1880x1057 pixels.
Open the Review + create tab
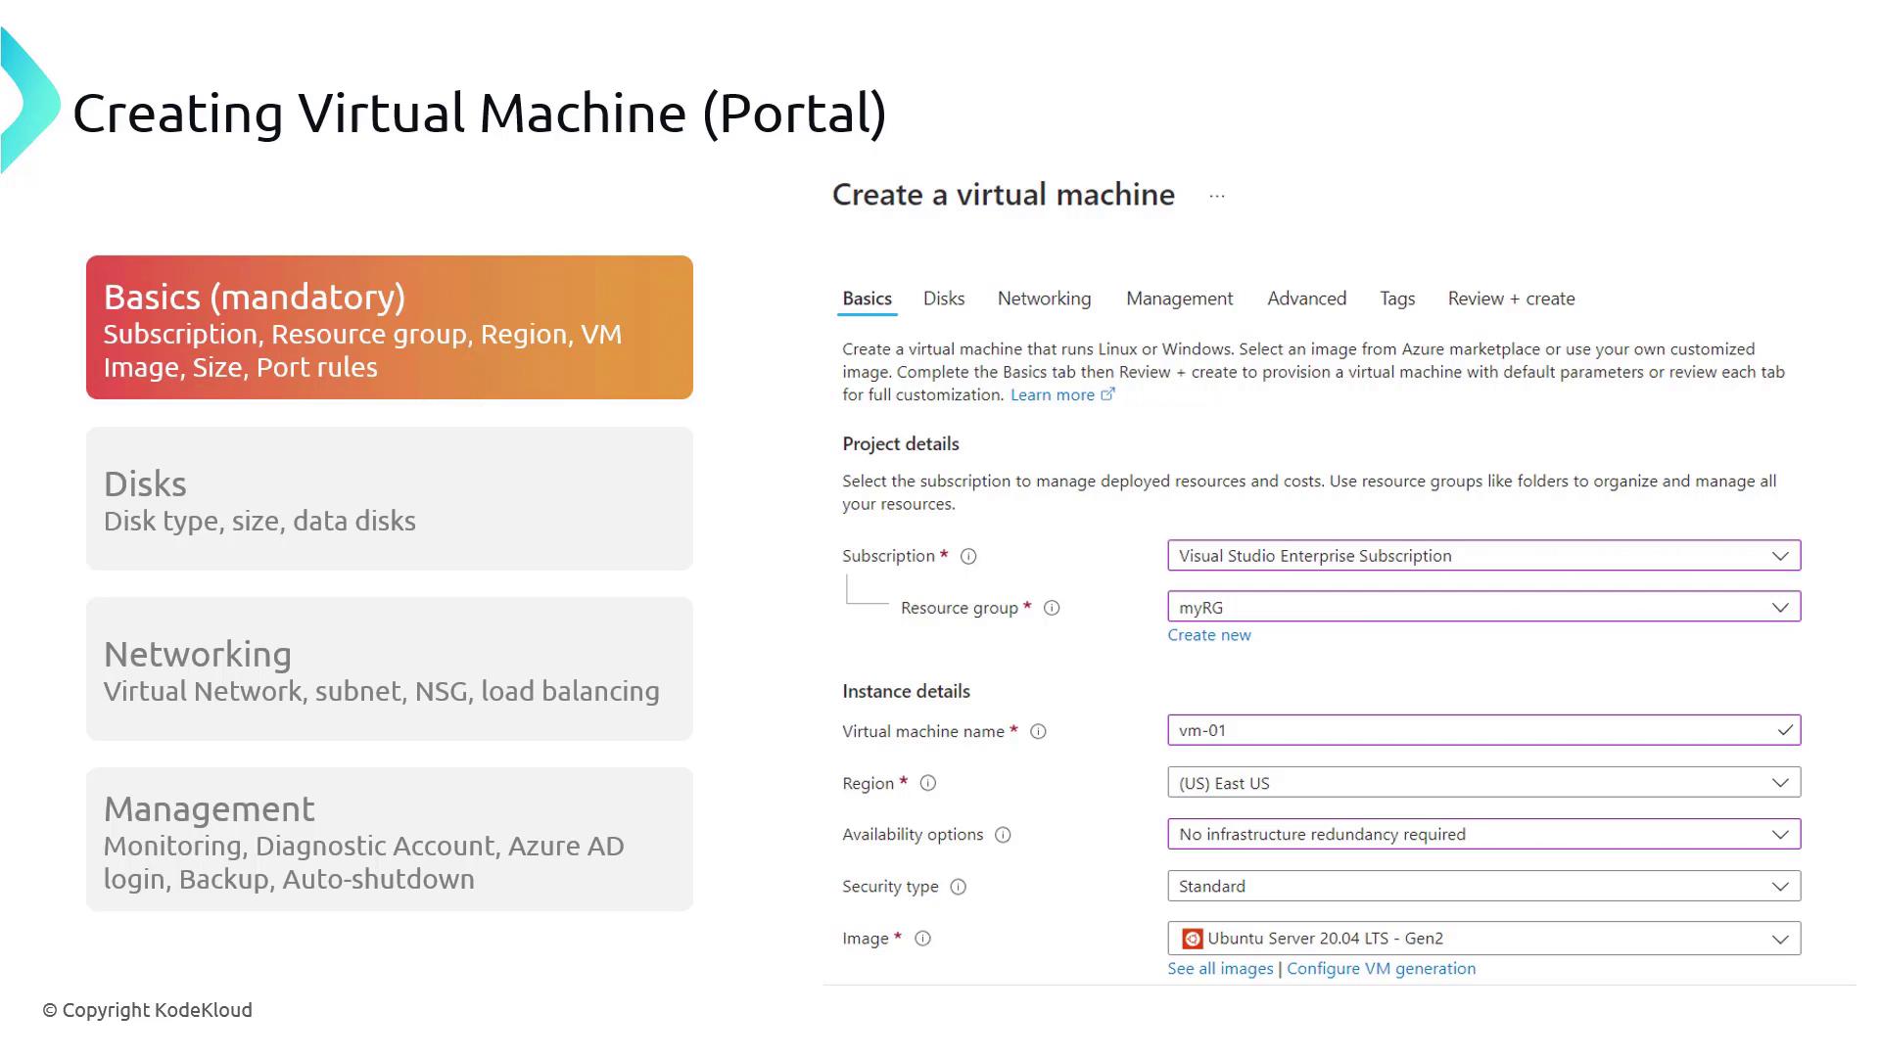pyautogui.click(x=1511, y=299)
